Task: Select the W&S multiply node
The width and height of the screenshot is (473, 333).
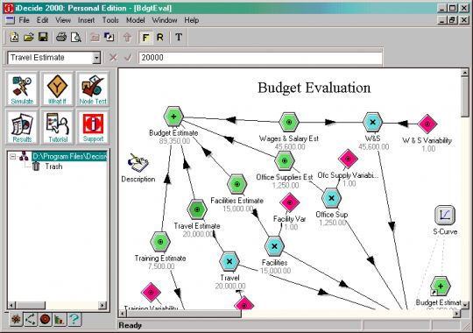Action: tap(372, 123)
